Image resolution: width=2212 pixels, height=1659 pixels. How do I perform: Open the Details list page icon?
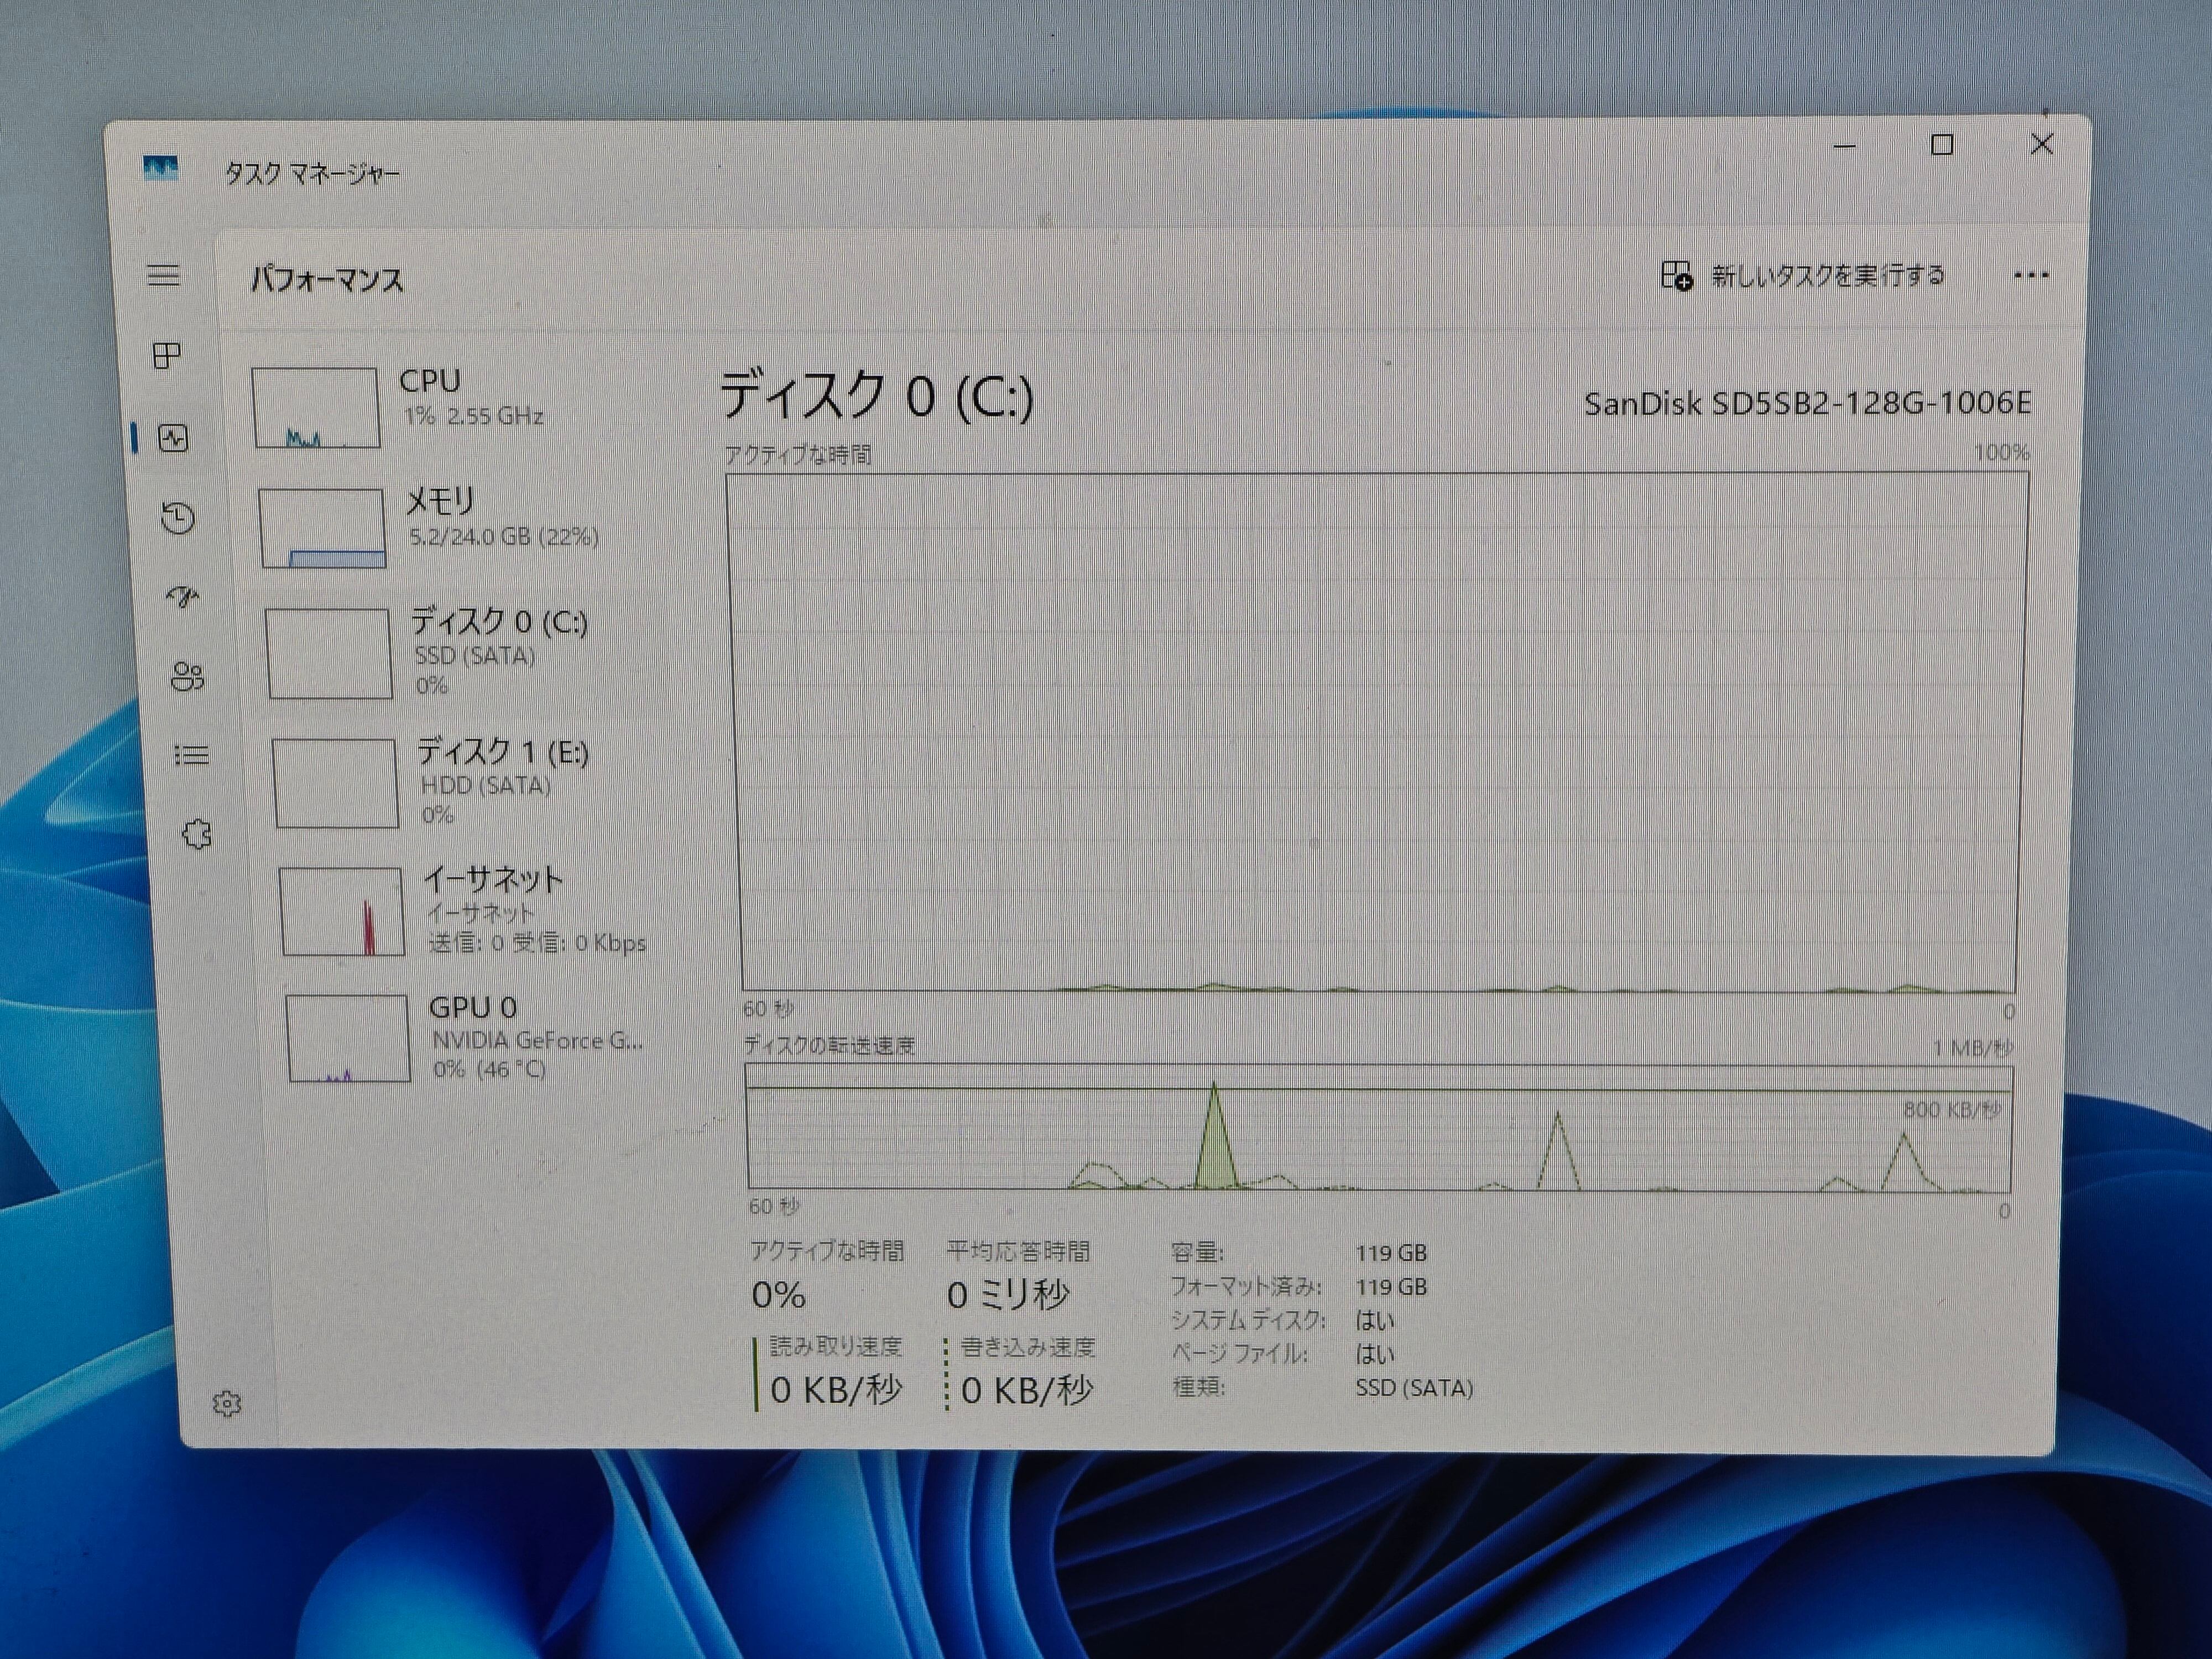191,755
